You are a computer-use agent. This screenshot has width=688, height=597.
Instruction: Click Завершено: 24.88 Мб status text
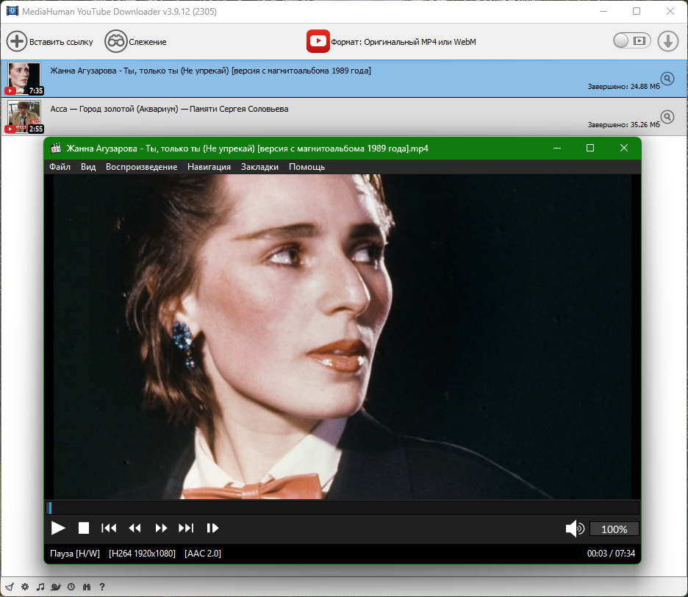coord(623,87)
